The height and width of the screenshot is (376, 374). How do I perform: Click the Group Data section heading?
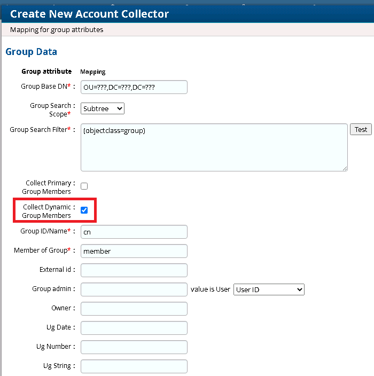tap(31, 52)
